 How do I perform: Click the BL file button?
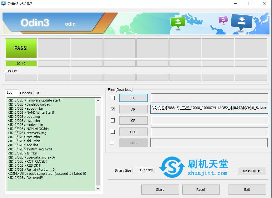click(x=133, y=98)
